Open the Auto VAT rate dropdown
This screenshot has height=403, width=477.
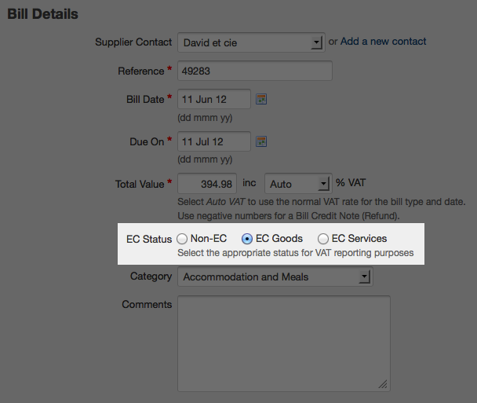pyautogui.click(x=322, y=184)
